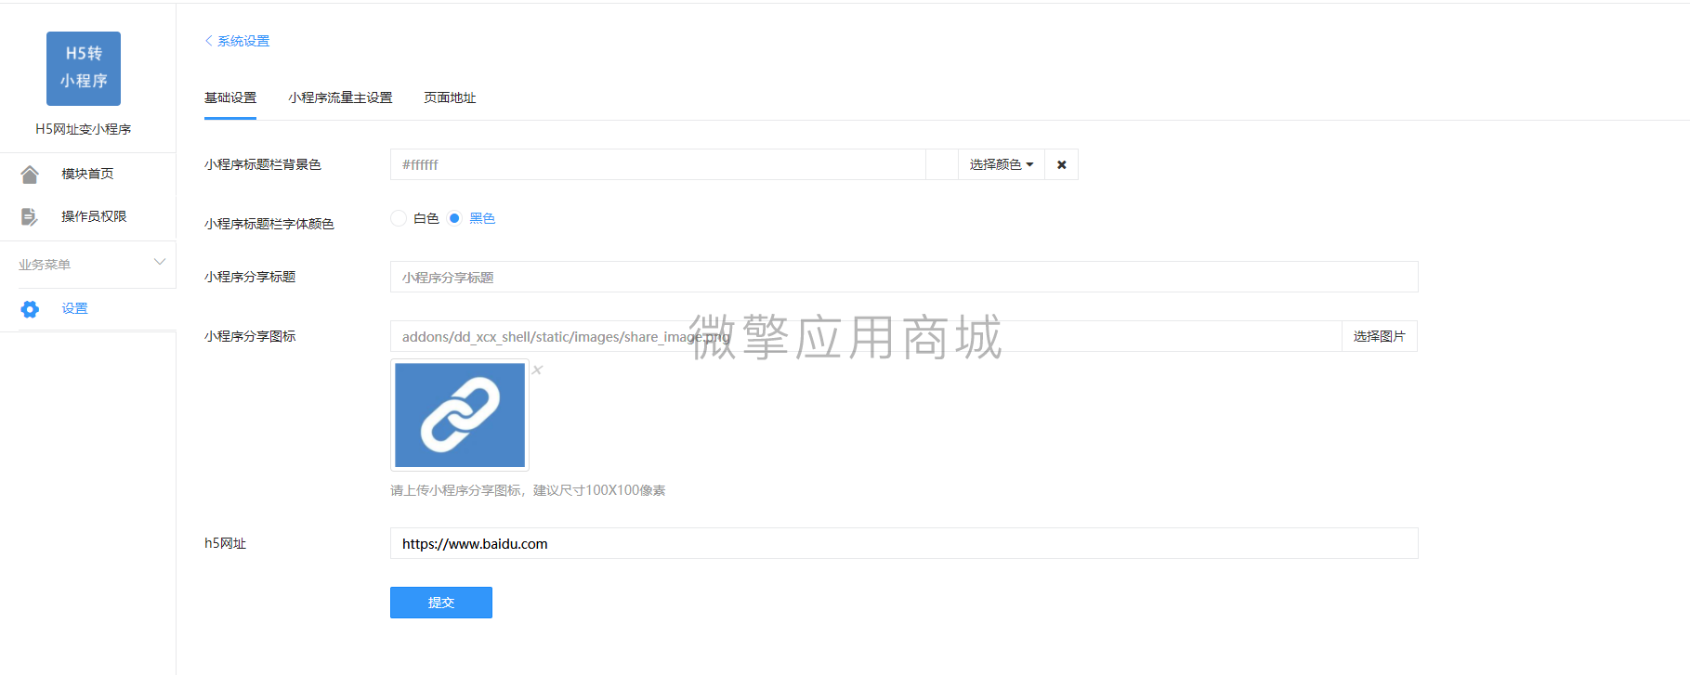Click the back chevron before 系统设置
This screenshot has height=675, width=1690.
click(208, 41)
